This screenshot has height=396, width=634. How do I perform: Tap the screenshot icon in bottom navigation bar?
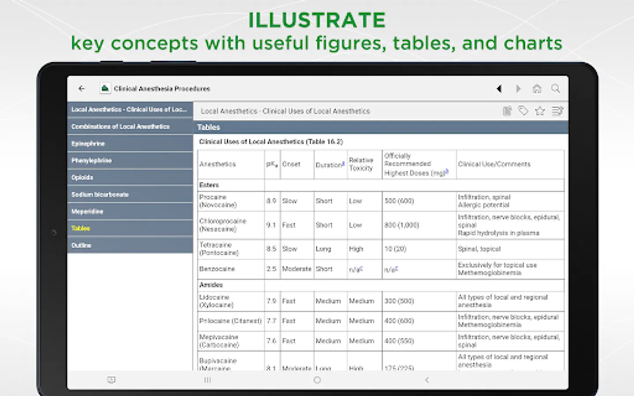coord(111,380)
